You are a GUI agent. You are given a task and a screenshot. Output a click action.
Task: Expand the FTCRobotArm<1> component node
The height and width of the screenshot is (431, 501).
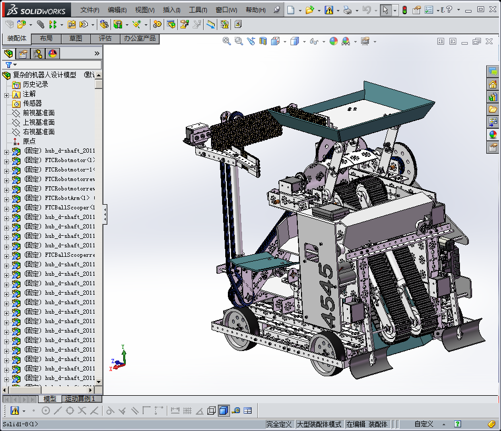[6, 198]
